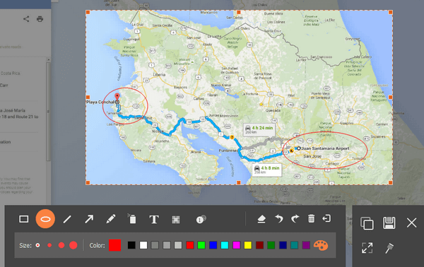Click the orange warning marker on route
This screenshot has height=267, width=424.
point(232,137)
